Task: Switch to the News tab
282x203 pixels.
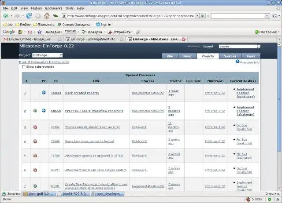Action: pyautogui.click(x=187, y=56)
